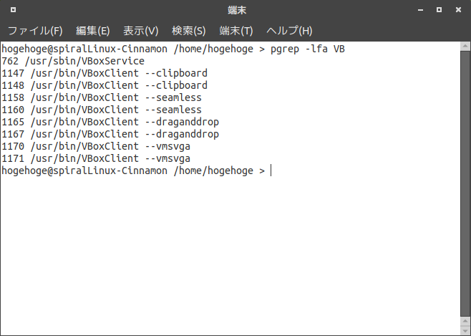Click the line with PID 1165 --draganddrop
This screenshot has height=336, width=471.
(110, 122)
